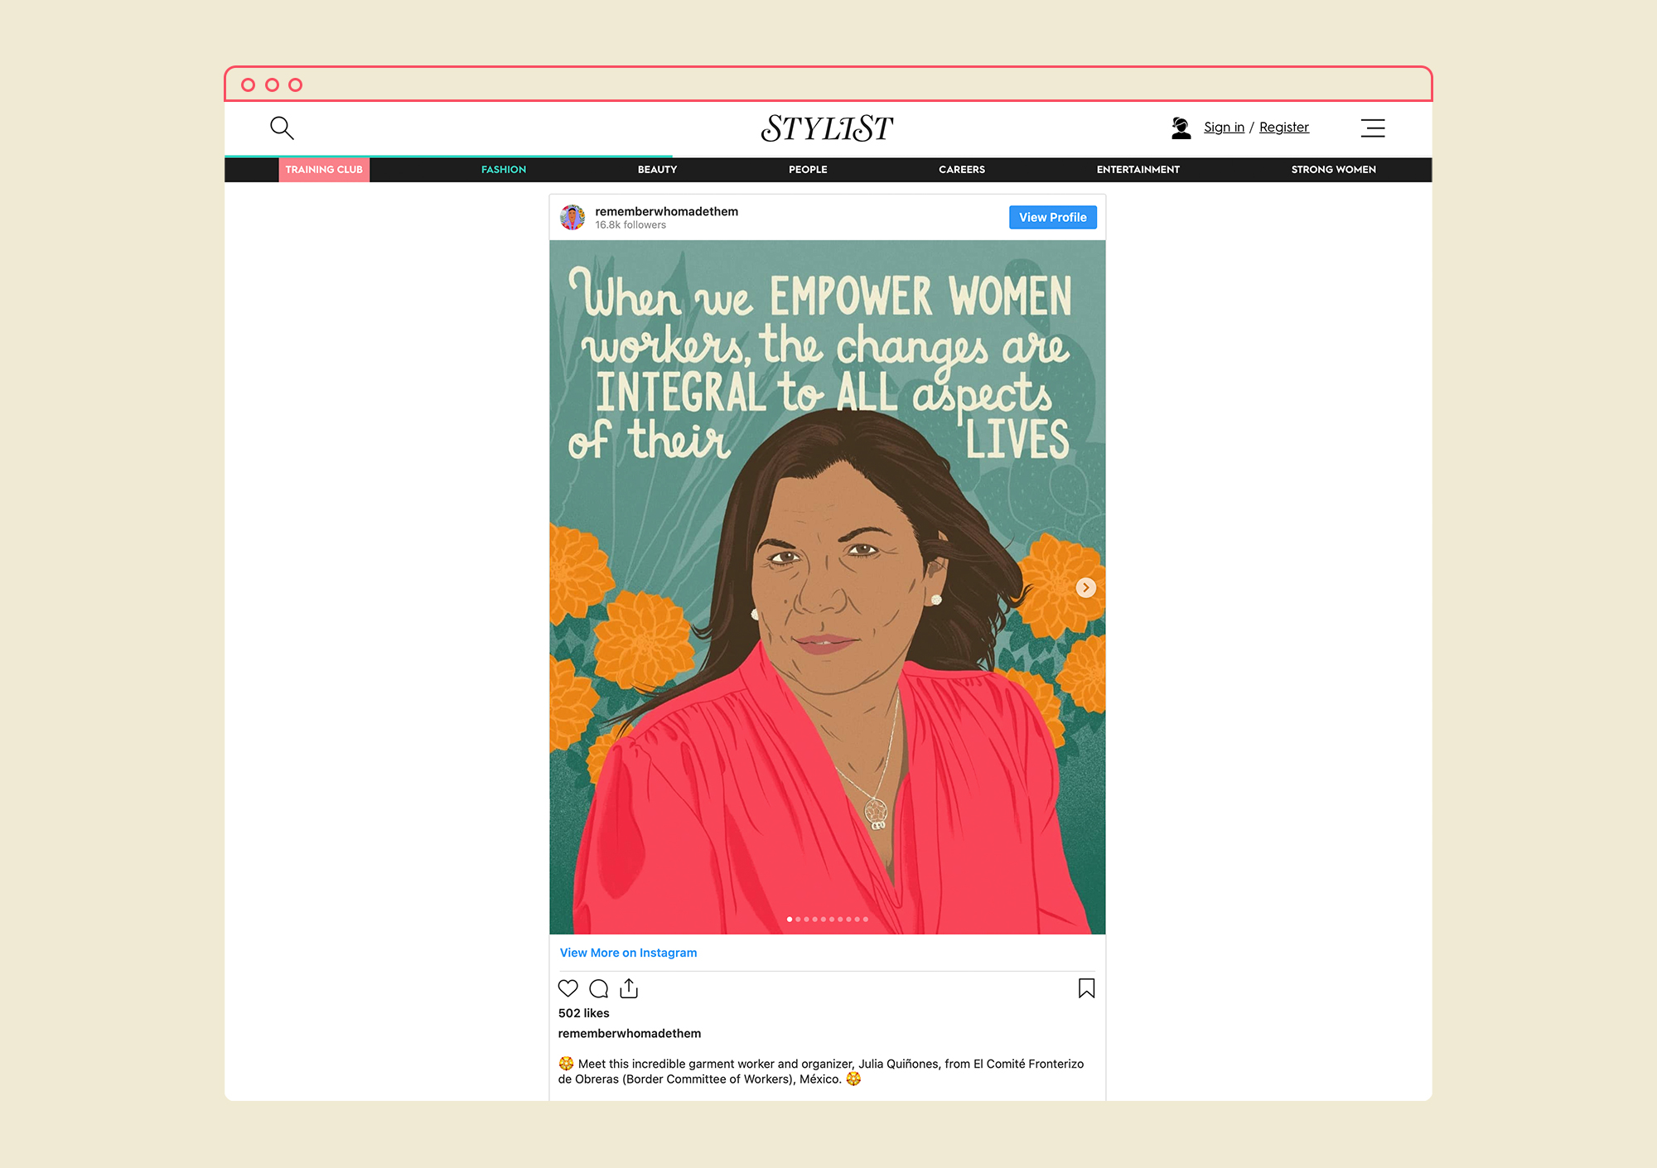Go to the Beauty section
Image resolution: width=1657 pixels, height=1168 pixels.
657,169
